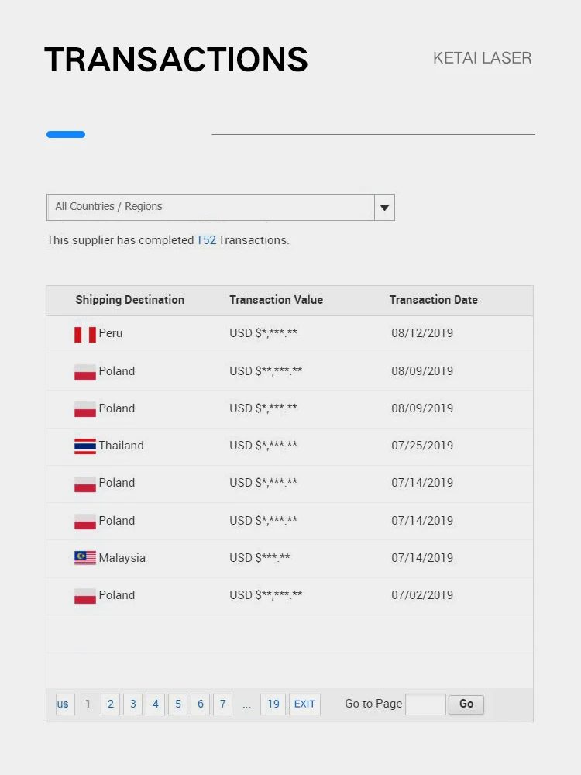This screenshot has width=581, height=775.
Task: Click the 152 transactions count link
Action: click(x=206, y=240)
